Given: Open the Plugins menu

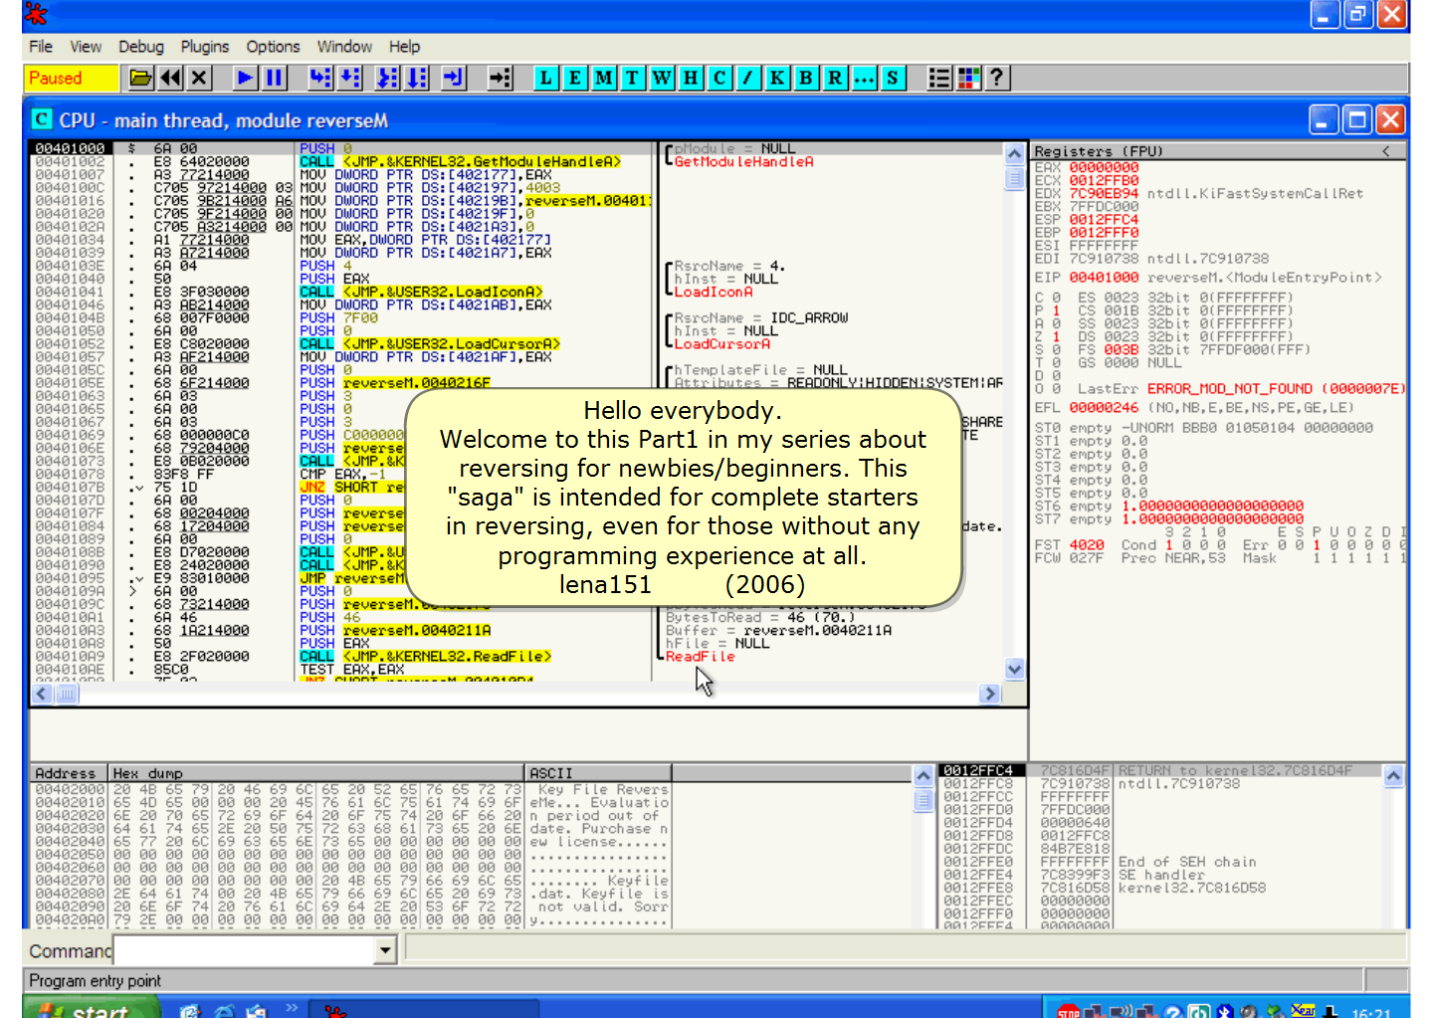Looking at the screenshot, I should [x=205, y=47].
